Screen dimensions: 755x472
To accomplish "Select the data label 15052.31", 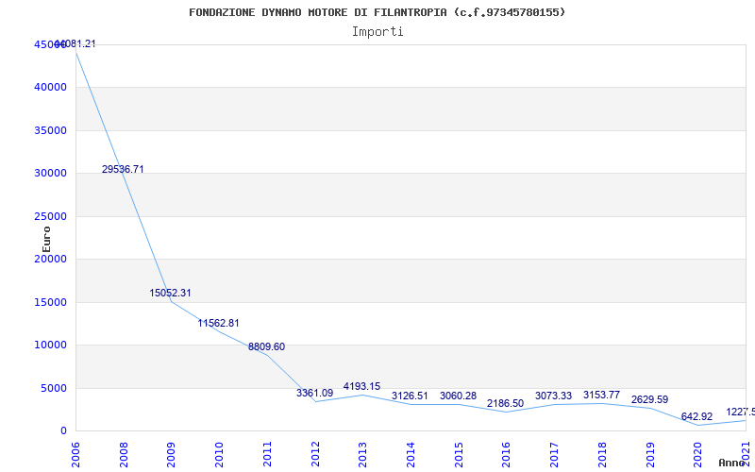I will (170, 293).
